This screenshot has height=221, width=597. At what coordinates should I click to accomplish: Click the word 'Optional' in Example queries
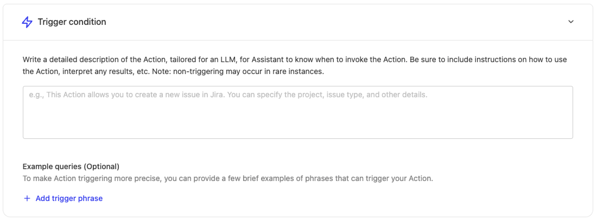pos(101,166)
